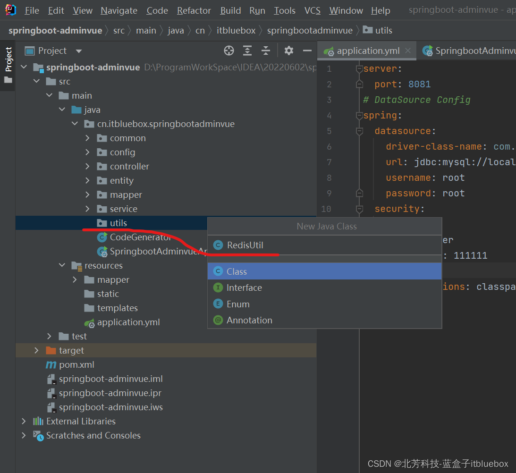516x473 pixels.
Task: Click the fold marker on server line
Action: (359, 69)
